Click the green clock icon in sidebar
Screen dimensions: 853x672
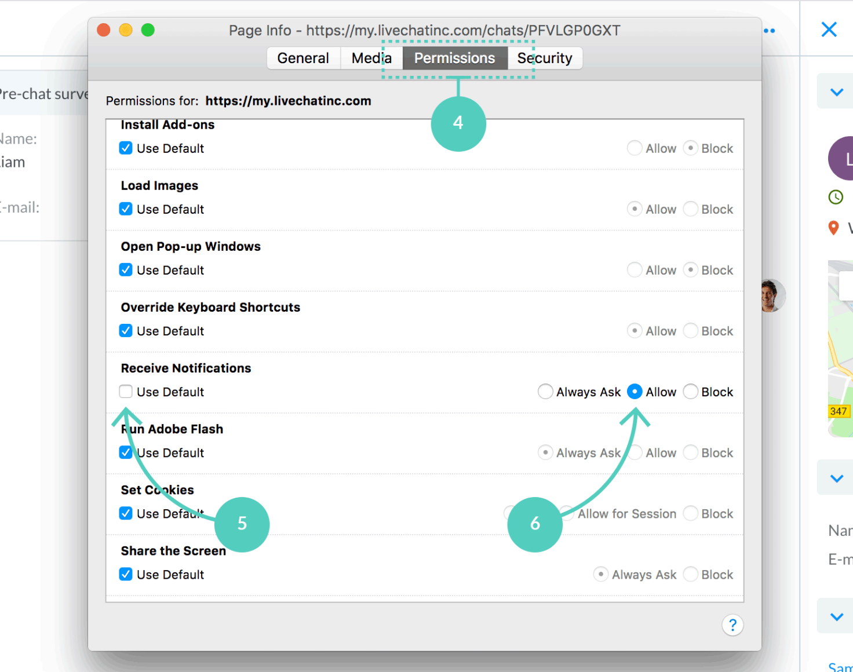(836, 198)
